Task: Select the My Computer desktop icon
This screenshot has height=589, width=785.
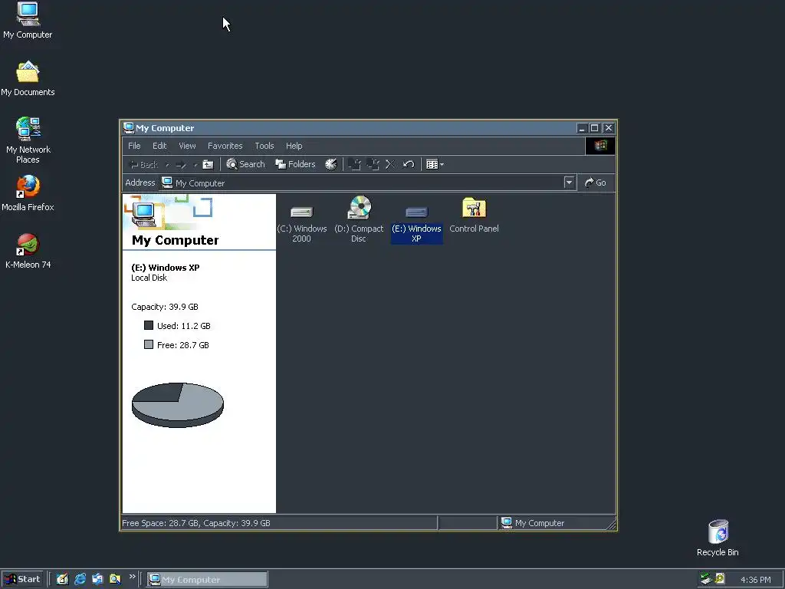Action: tap(28, 21)
